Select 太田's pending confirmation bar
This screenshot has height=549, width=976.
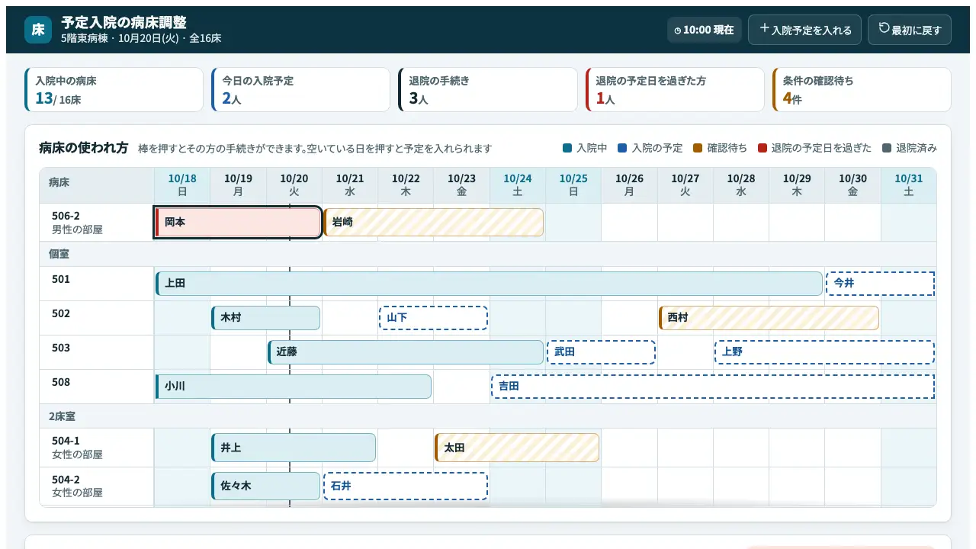click(x=517, y=448)
